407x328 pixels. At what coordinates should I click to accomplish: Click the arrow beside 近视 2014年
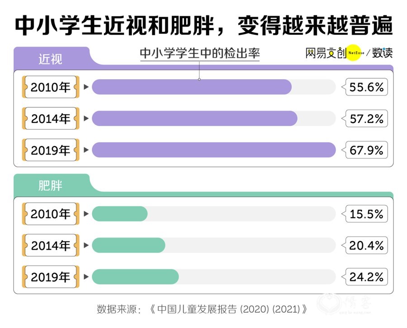pos(86,119)
